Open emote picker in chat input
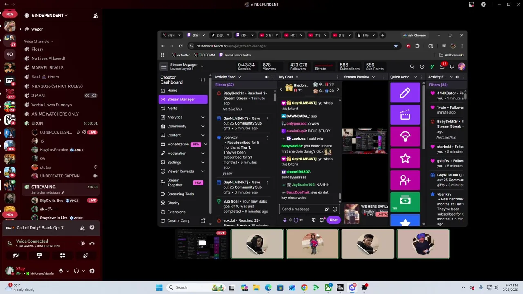Viewport: 523px width, 294px height. coord(335,209)
